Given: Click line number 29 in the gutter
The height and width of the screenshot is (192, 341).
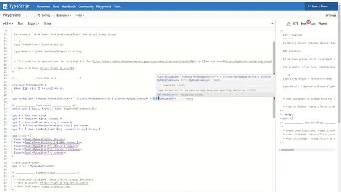Looking at the screenshot, I should (5, 99).
